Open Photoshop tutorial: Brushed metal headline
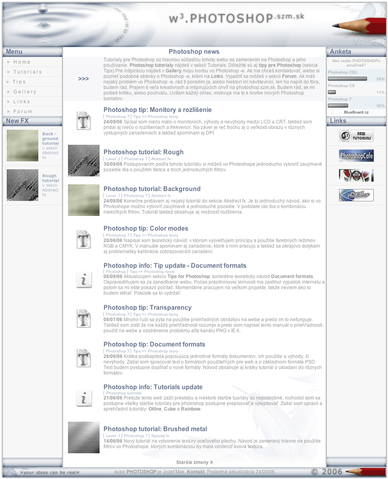The width and height of the screenshot is (388, 479). coord(155,429)
